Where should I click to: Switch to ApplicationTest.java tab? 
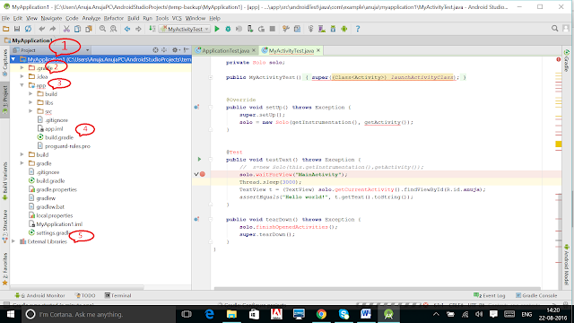[x=225, y=50]
